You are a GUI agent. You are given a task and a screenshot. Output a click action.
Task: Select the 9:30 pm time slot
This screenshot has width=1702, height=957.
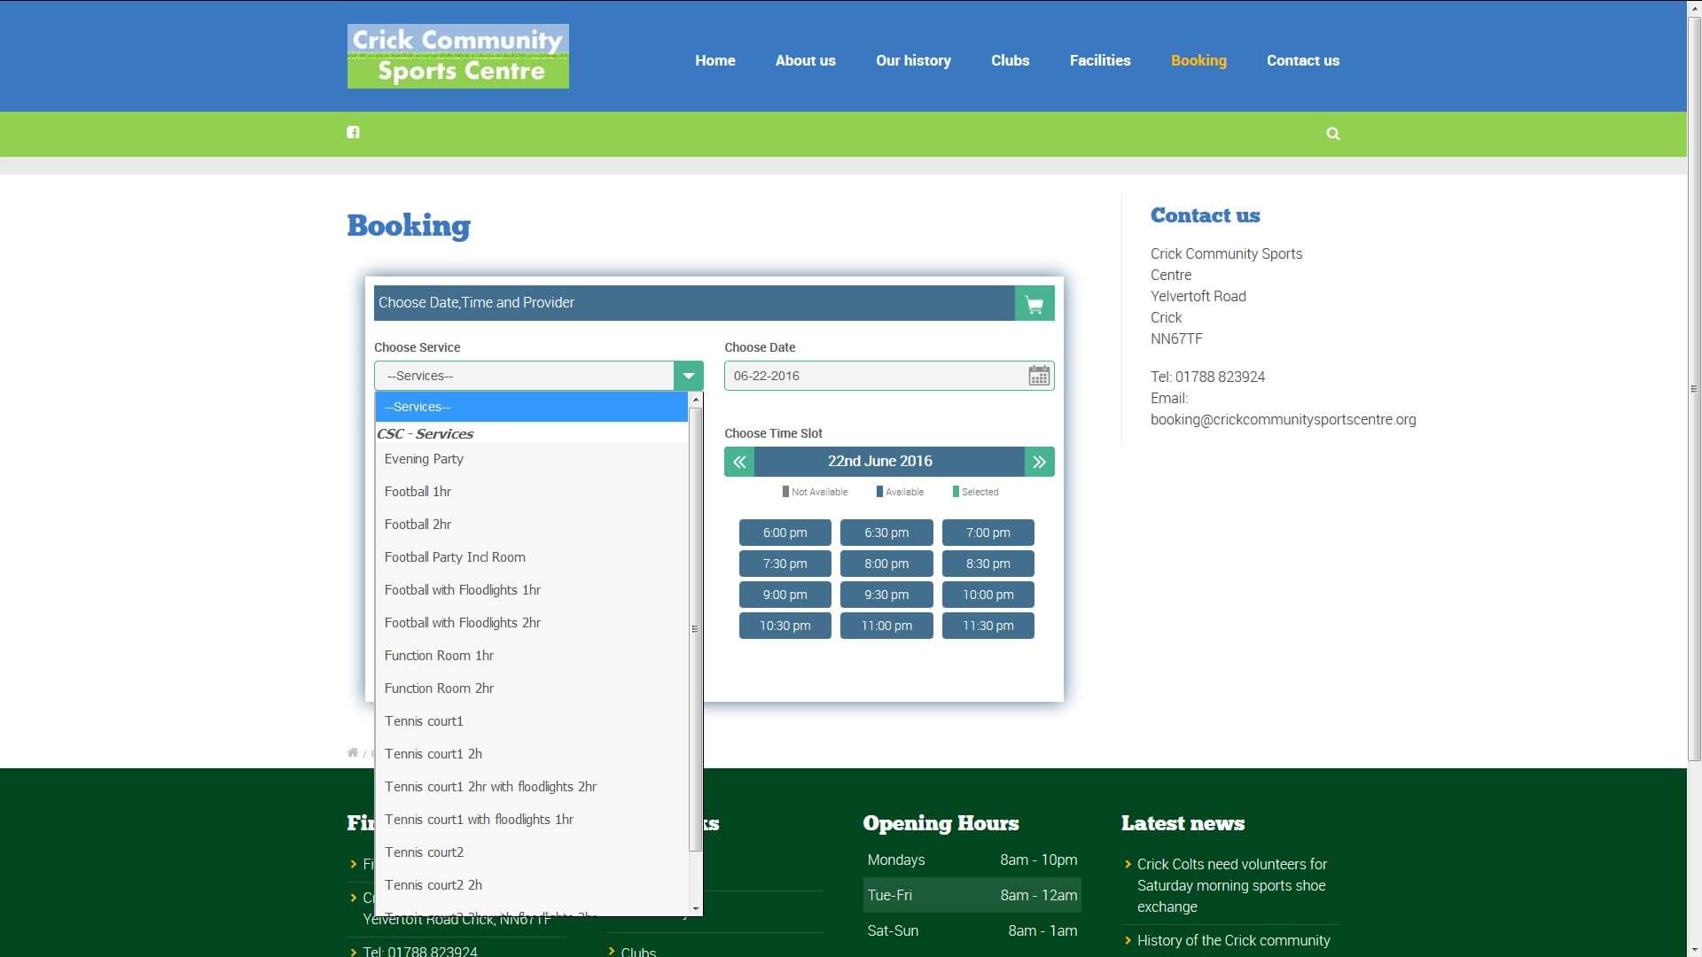[886, 595]
